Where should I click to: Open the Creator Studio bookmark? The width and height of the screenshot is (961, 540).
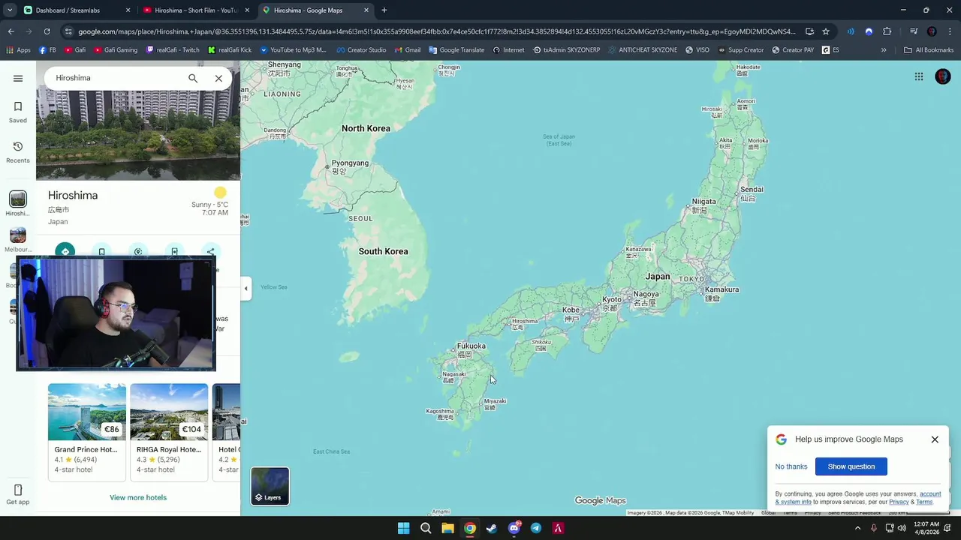tap(361, 50)
